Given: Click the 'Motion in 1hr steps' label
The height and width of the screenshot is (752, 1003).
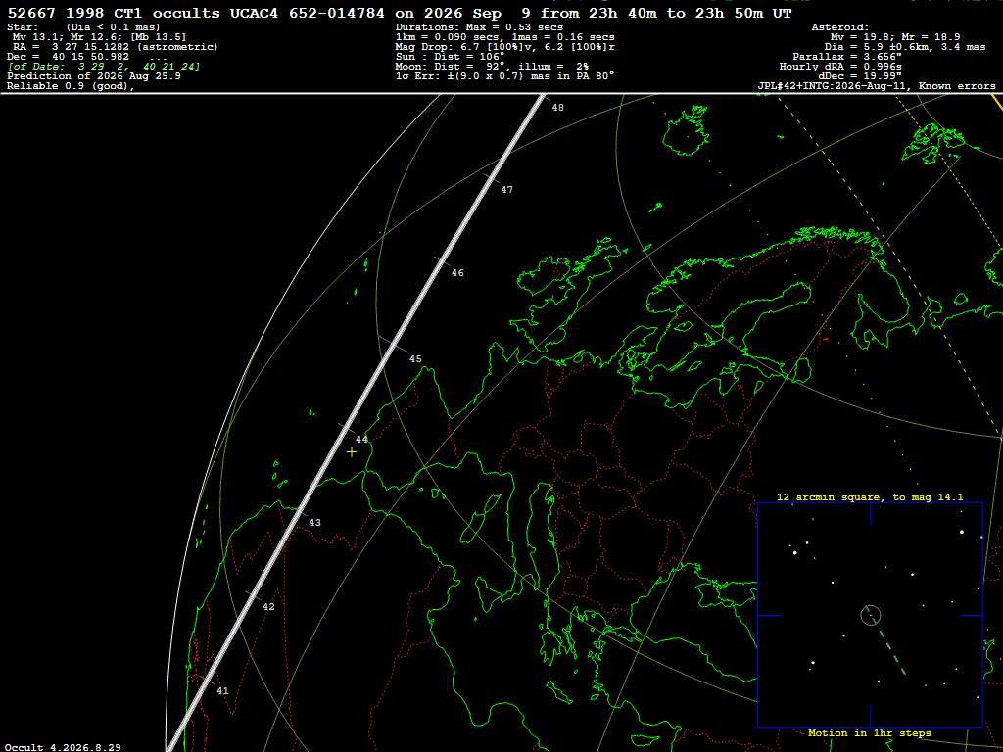Looking at the screenshot, I should pos(870,733).
